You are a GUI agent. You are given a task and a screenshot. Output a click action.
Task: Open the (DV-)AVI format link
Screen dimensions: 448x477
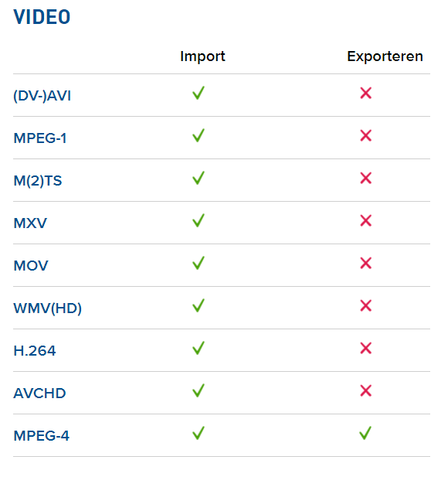[42, 96]
